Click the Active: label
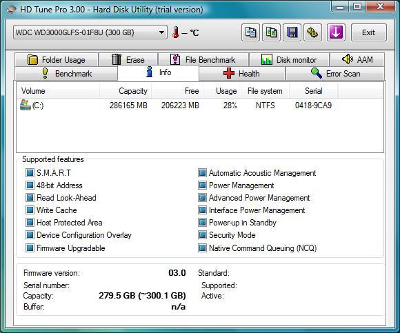 tap(212, 296)
